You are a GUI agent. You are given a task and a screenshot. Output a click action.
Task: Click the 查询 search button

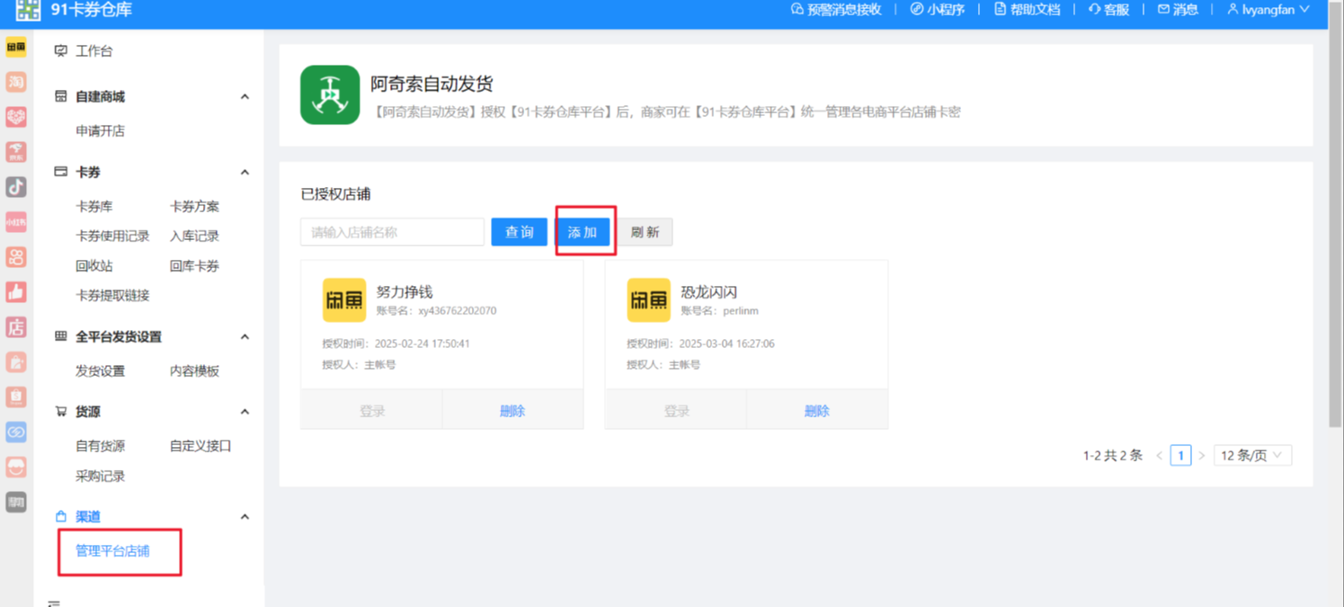coord(519,232)
